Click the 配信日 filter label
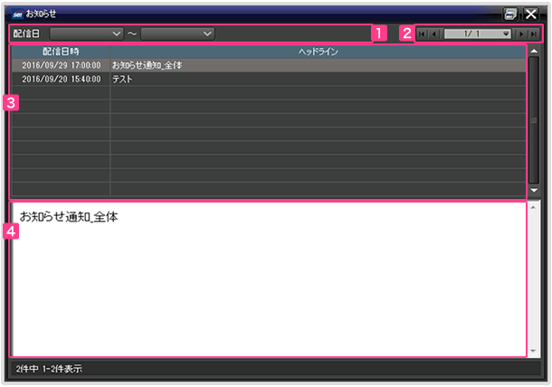The image size is (552, 387). click(26, 33)
